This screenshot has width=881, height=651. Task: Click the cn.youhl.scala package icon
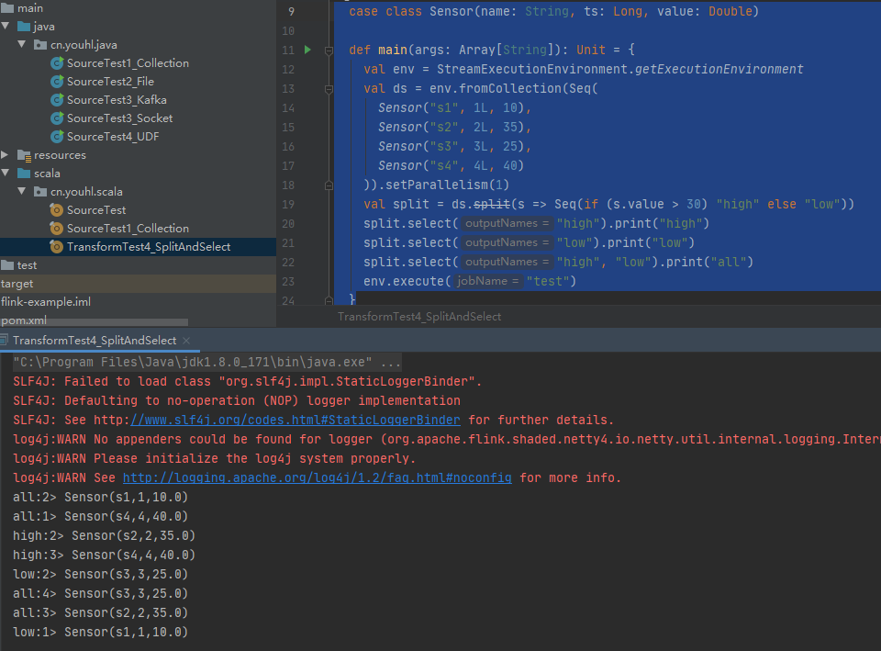click(x=40, y=192)
